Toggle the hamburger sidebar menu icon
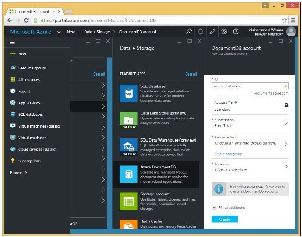This screenshot has width=302, height=237. click(12, 42)
